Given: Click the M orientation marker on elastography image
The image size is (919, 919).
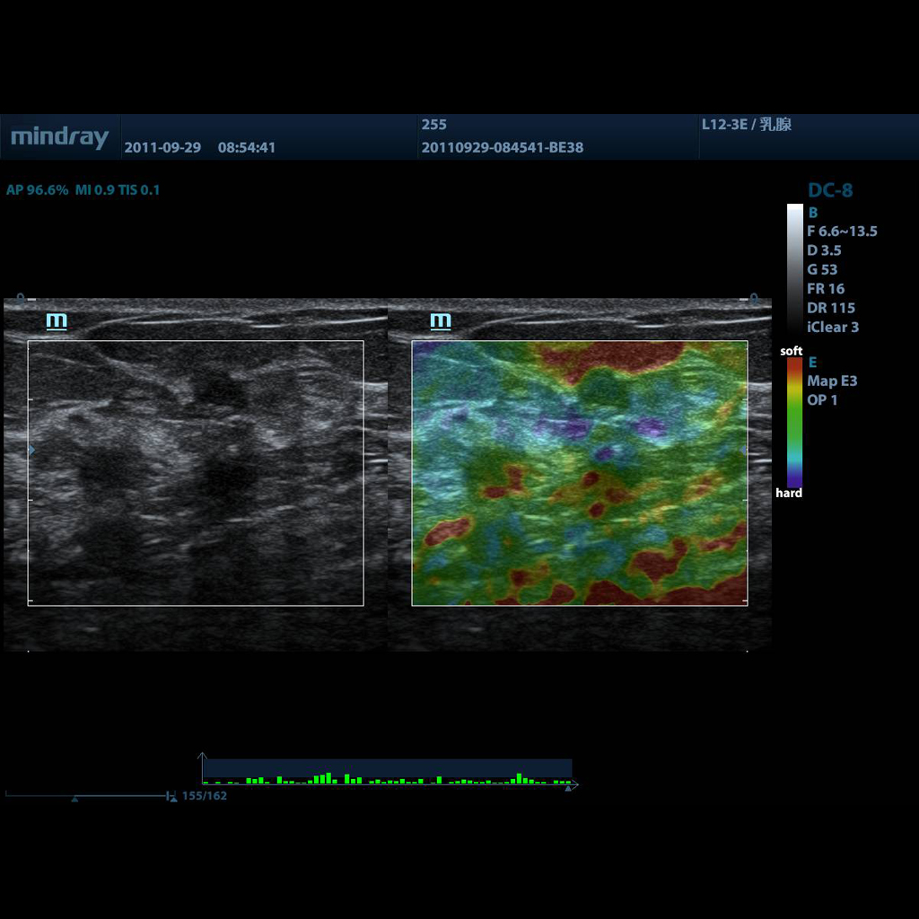Looking at the screenshot, I should (x=440, y=320).
